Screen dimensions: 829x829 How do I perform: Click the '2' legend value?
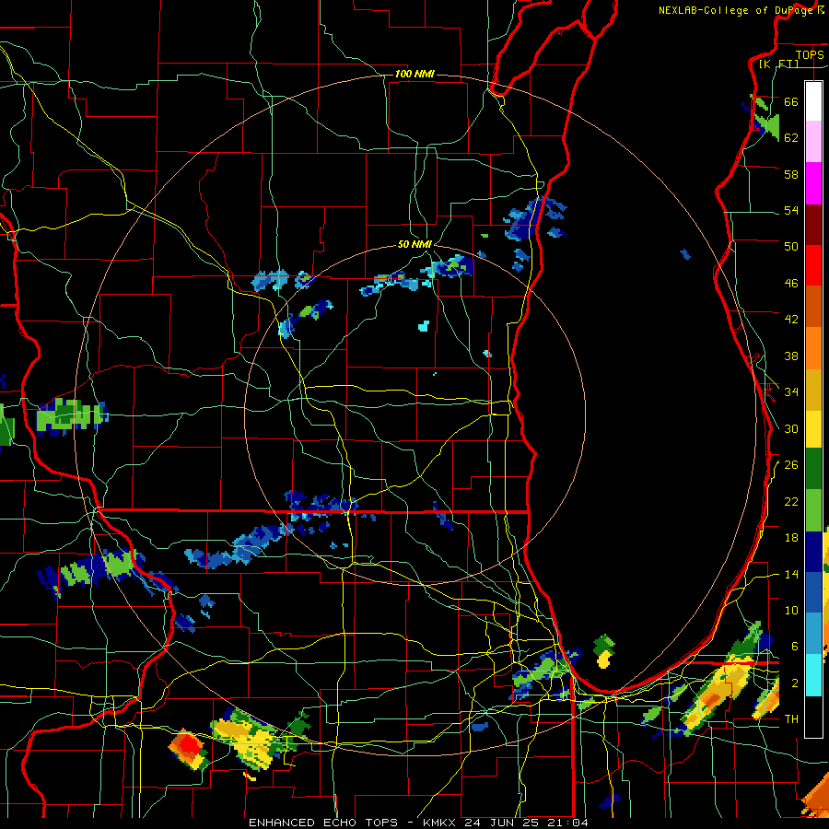click(x=794, y=683)
